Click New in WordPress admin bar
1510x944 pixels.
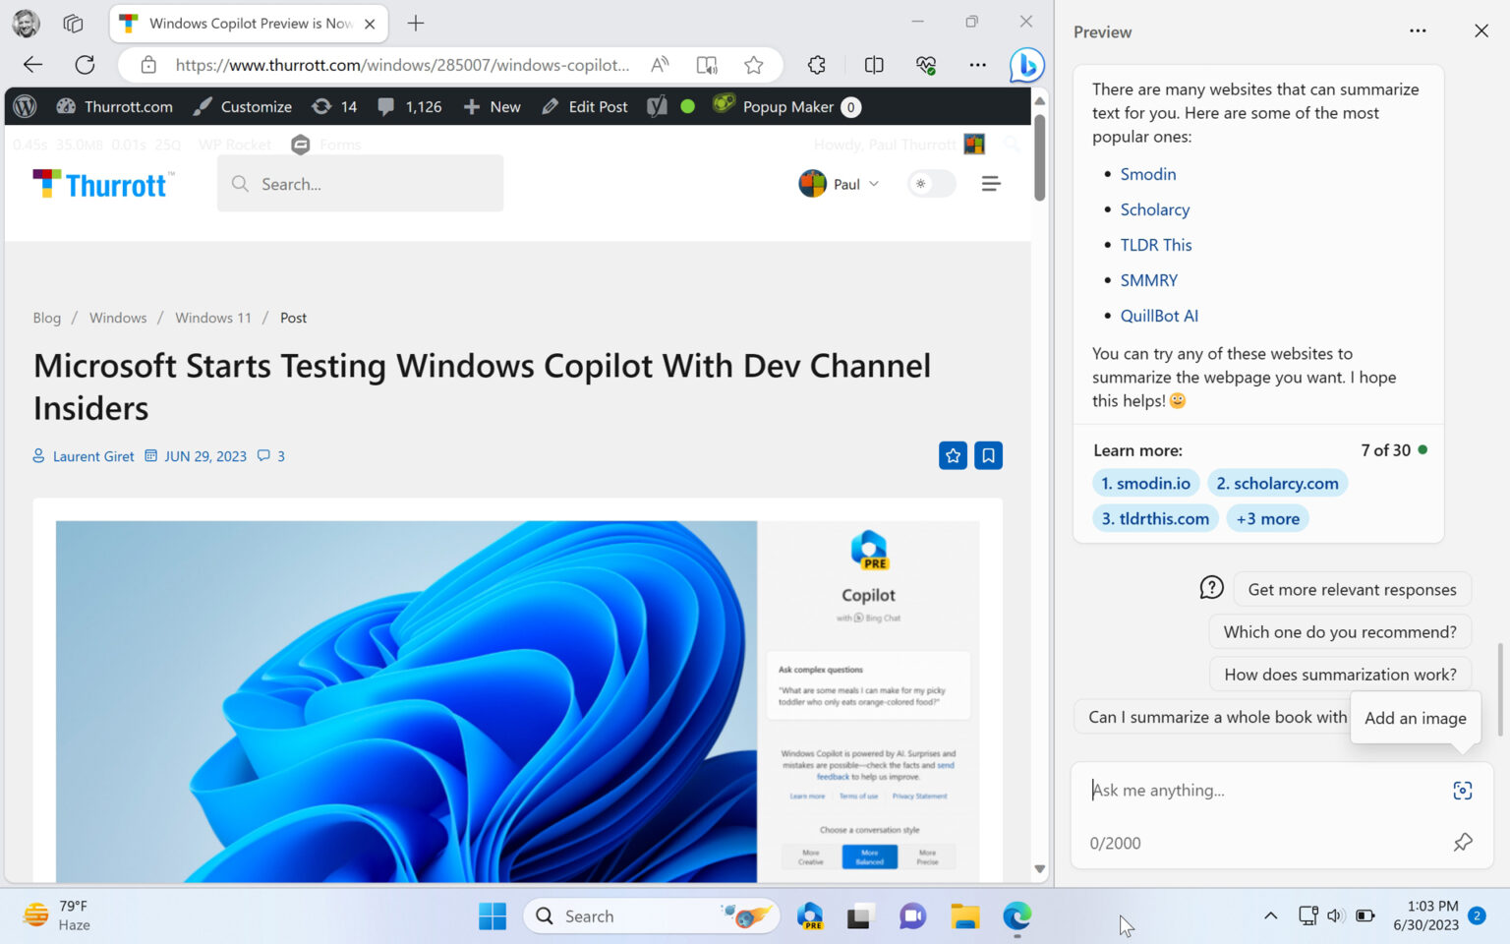coord(492,106)
